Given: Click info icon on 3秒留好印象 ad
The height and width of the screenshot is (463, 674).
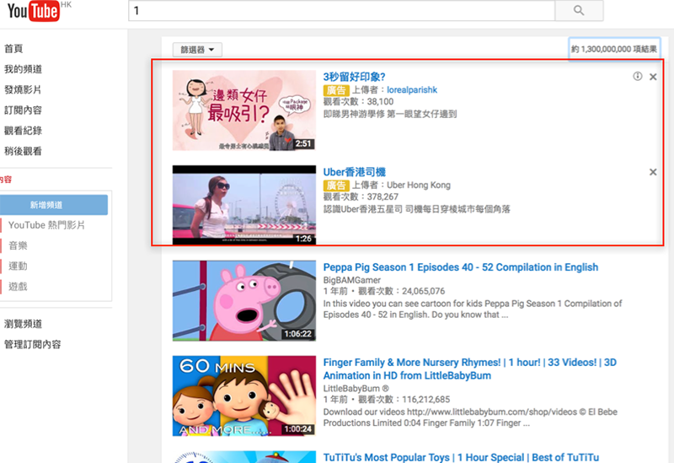Looking at the screenshot, I should click(638, 76).
